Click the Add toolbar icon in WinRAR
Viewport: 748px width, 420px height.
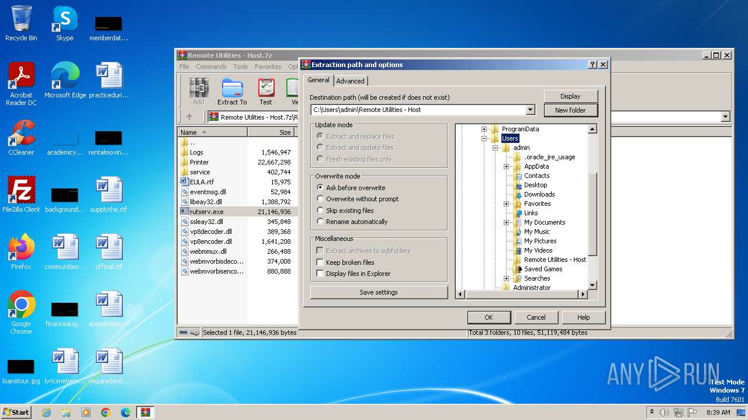click(199, 92)
